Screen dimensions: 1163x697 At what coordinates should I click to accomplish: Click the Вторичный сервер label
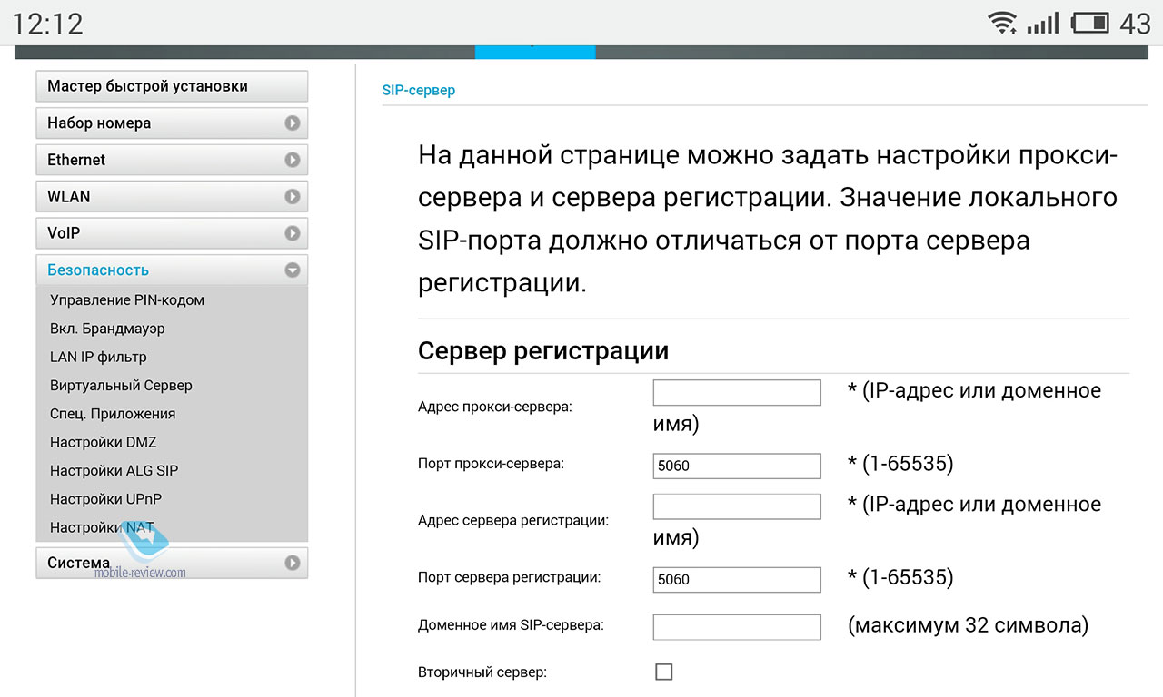(482, 672)
